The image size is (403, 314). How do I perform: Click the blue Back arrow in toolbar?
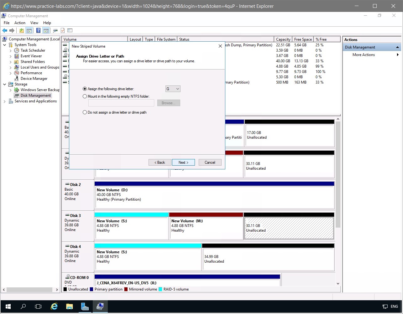tap(4, 30)
